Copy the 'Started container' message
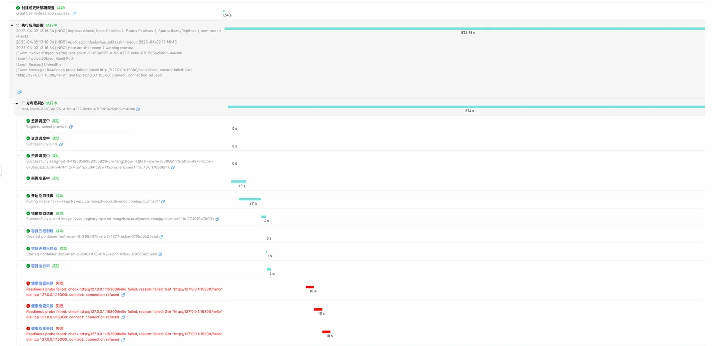 tap(160, 254)
